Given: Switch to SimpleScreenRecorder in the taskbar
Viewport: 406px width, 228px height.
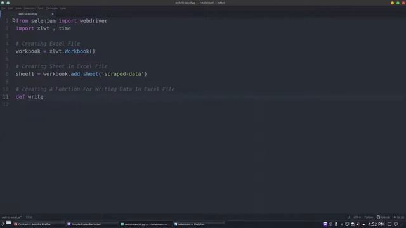Looking at the screenshot, I should tap(92, 224).
